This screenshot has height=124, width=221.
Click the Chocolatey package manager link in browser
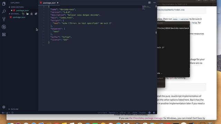pos(146,118)
